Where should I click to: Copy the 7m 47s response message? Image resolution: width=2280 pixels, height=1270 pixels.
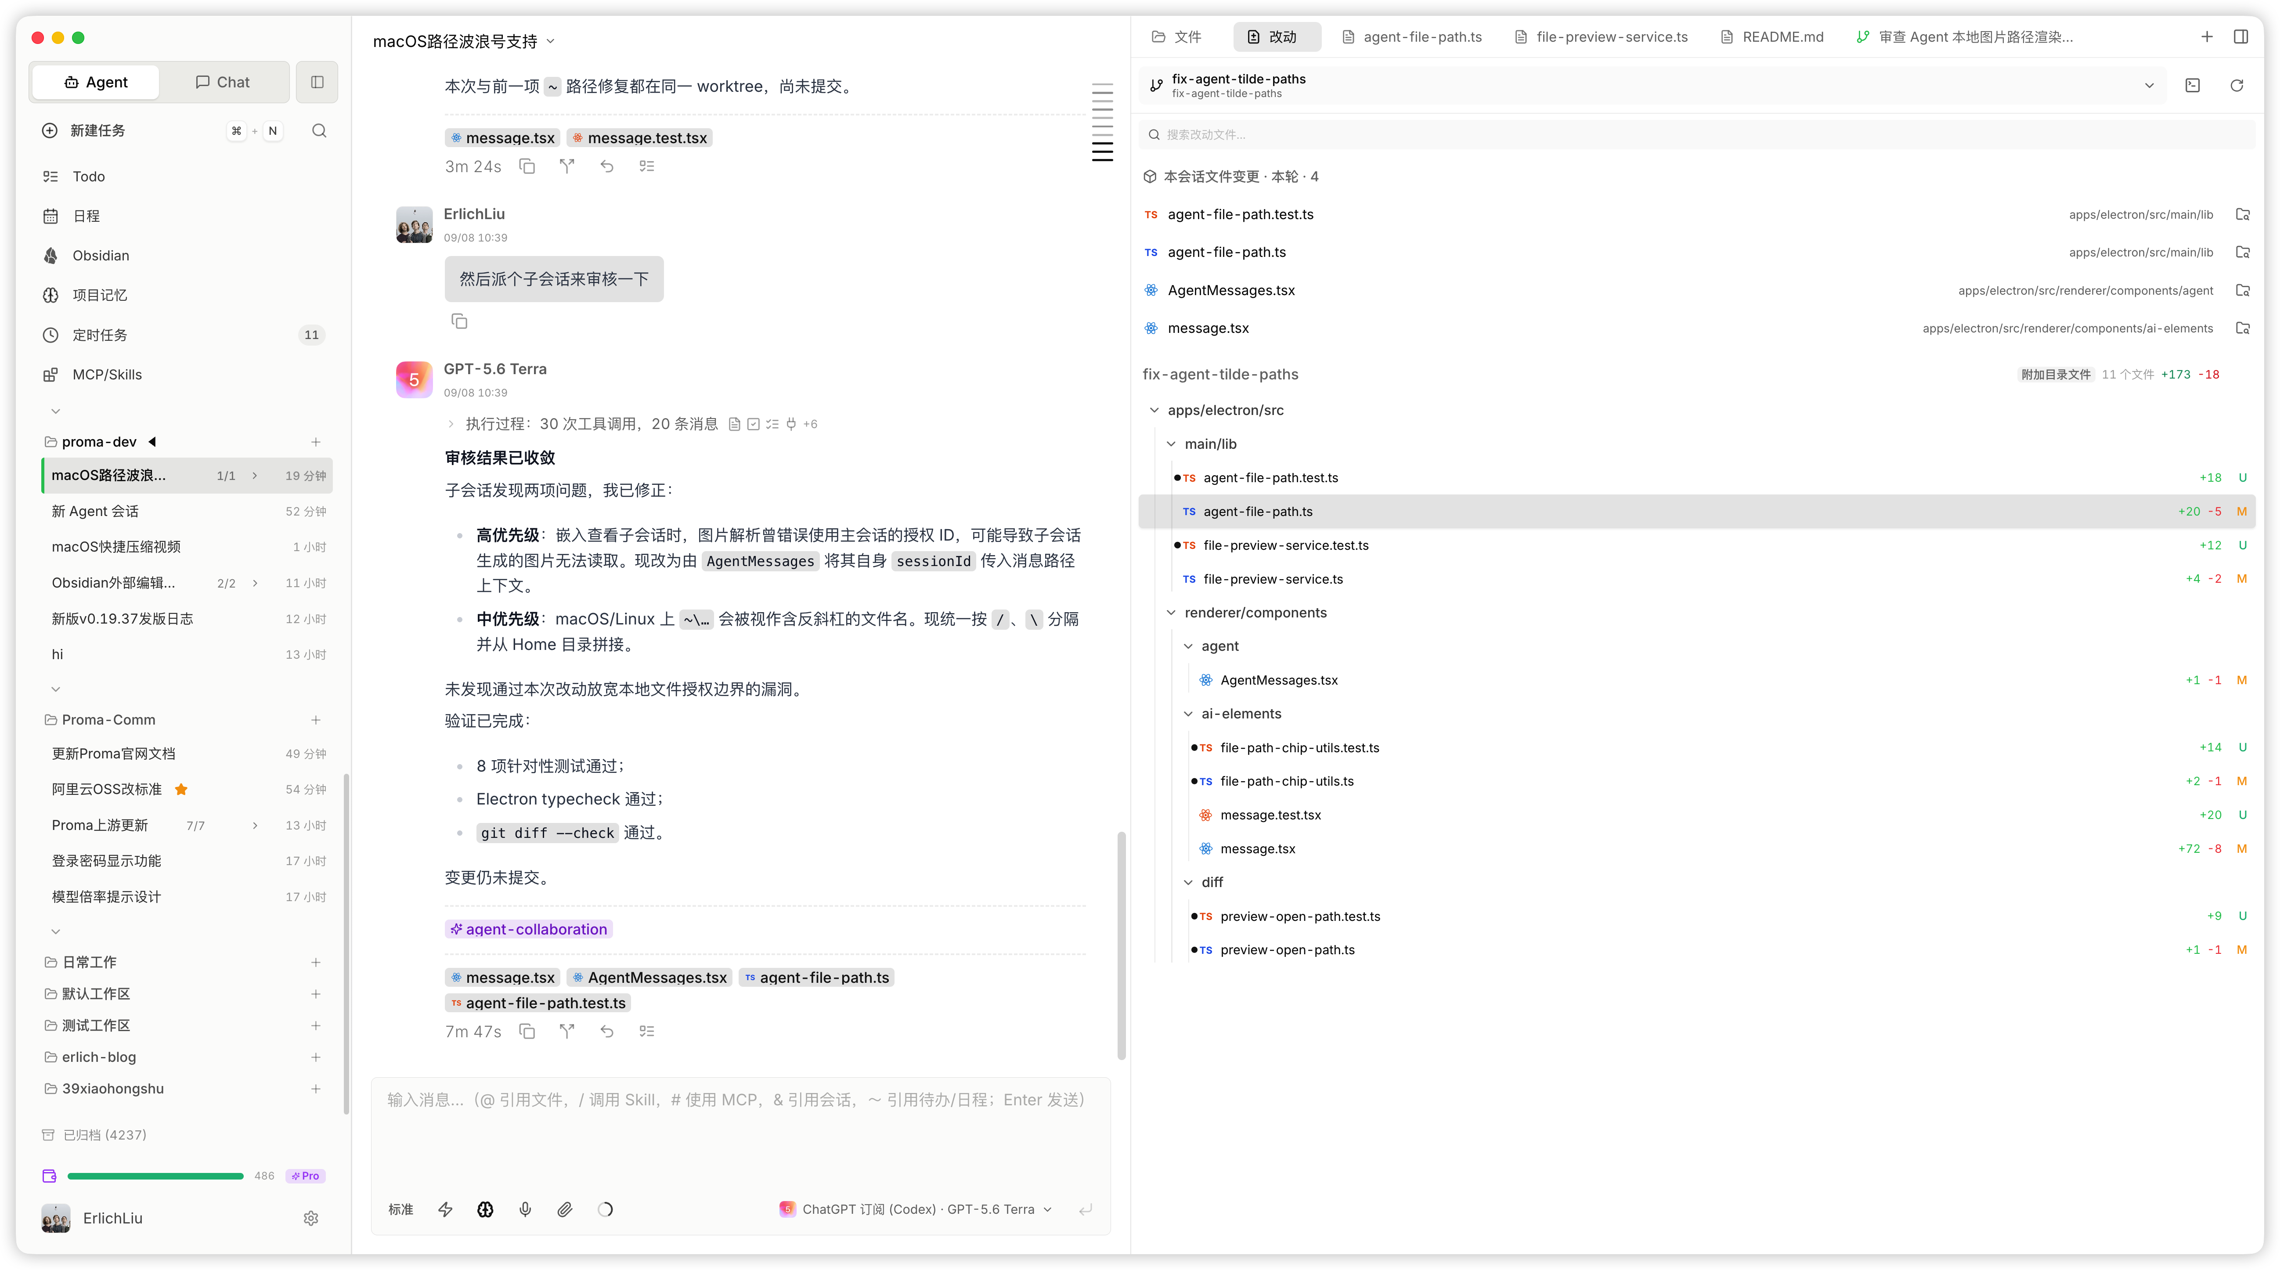point(527,1031)
